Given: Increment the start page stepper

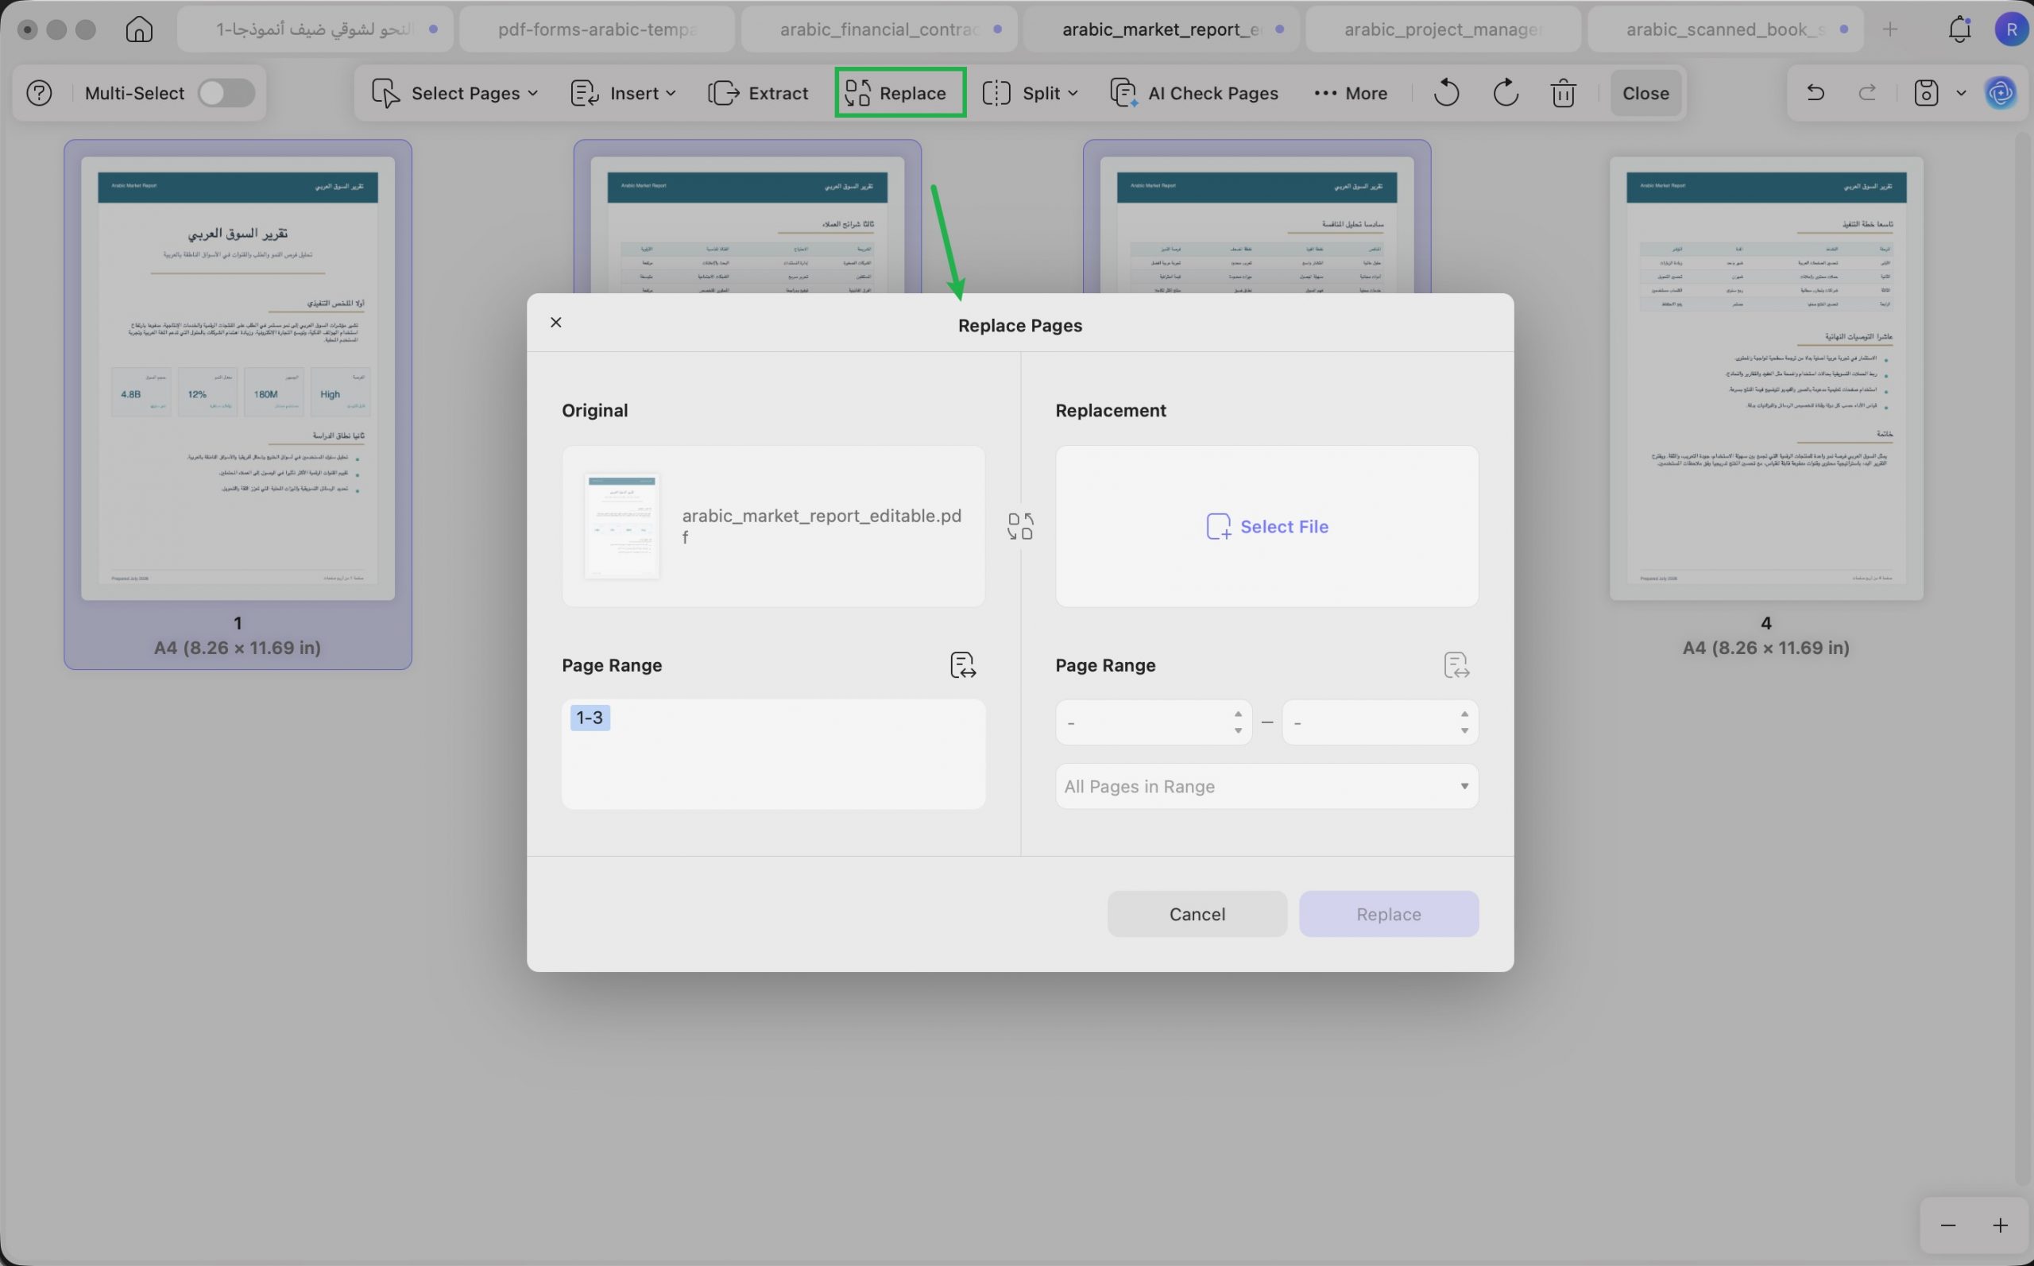Looking at the screenshot, I should coord(1237,714).
